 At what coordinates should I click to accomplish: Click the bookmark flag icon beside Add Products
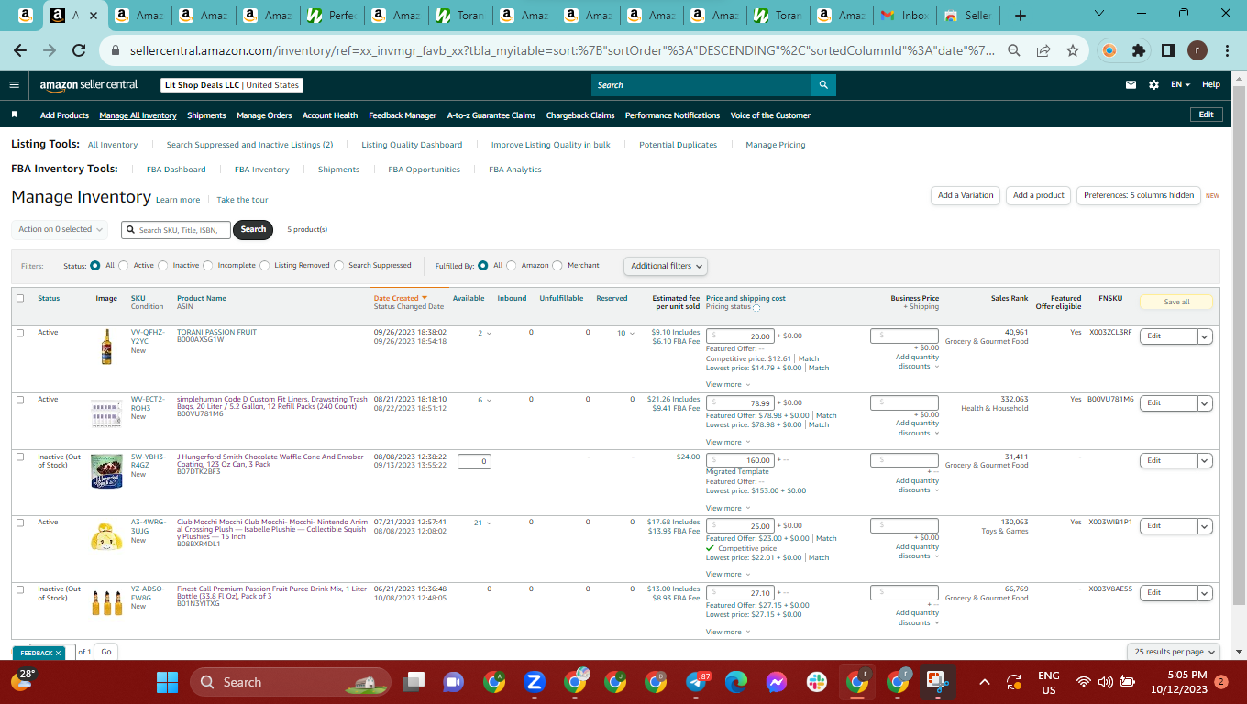click(x=14, y=115)
